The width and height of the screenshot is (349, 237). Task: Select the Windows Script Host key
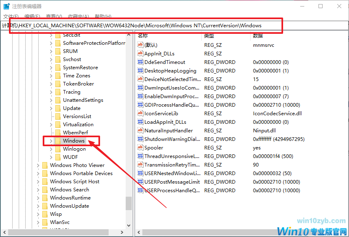coord(74,182)
